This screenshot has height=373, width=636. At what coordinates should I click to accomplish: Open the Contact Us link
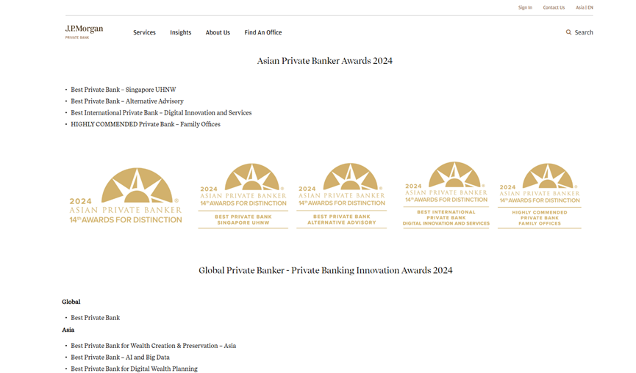[x=554, y=7]
